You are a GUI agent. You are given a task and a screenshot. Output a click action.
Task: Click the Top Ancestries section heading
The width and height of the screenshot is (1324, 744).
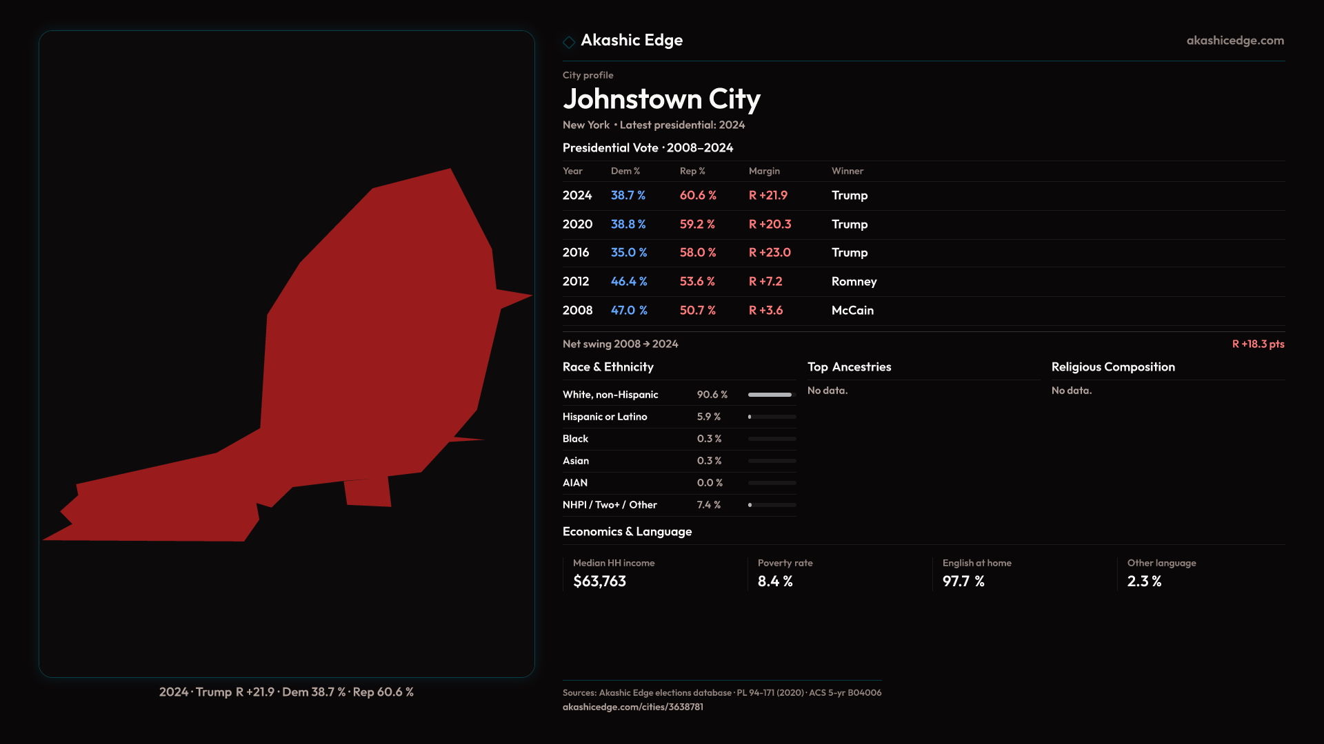tap(849, 367)
